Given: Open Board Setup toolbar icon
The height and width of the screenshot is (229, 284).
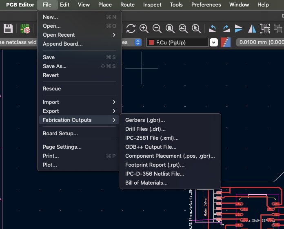Looking at the screenshot, I should coord(26,29).
